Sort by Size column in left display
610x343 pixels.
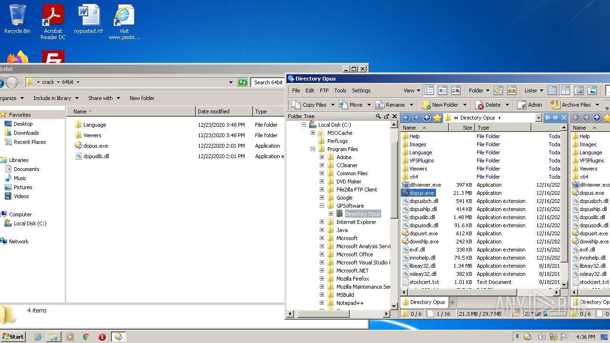coord(461,128)
